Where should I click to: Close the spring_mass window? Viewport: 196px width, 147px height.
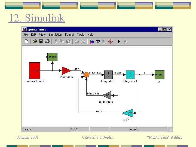[170, 29]
